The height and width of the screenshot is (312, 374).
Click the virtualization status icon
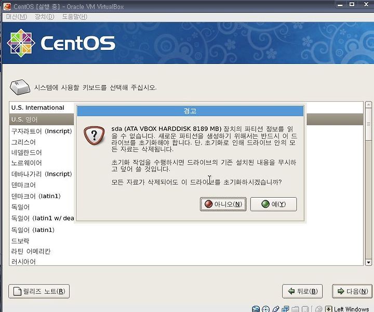tap(305, 309)
